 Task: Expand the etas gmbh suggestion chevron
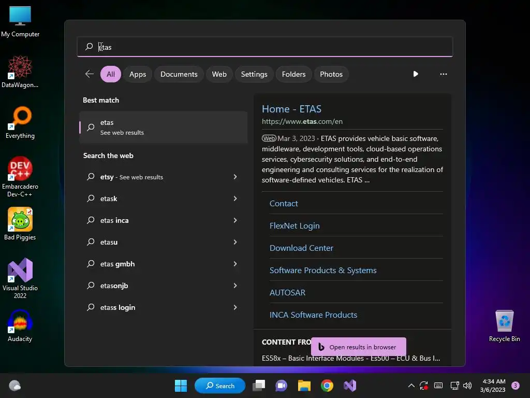[235, 264]
